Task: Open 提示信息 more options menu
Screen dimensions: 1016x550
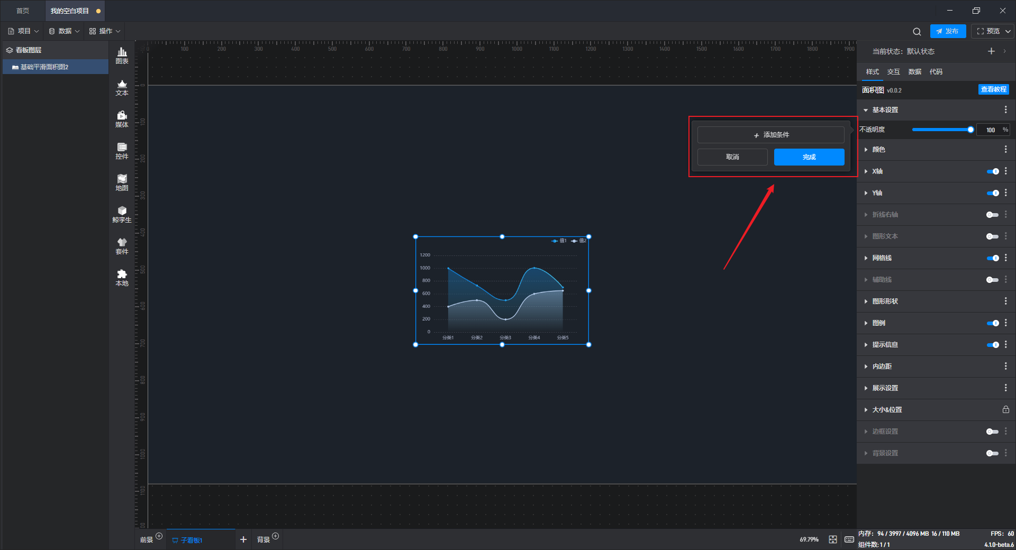Action: point(1006,345)
